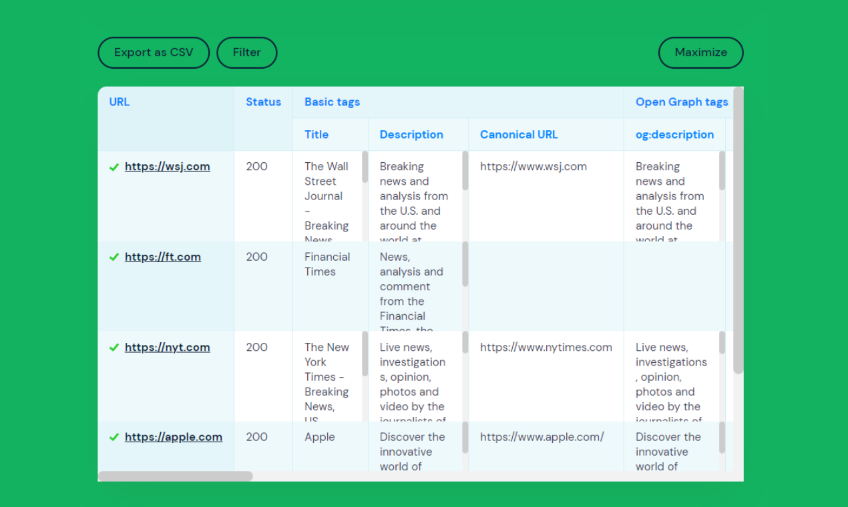Click the Export as CSV button
Screen dimensions: 848x507
[x=154, y=53]
